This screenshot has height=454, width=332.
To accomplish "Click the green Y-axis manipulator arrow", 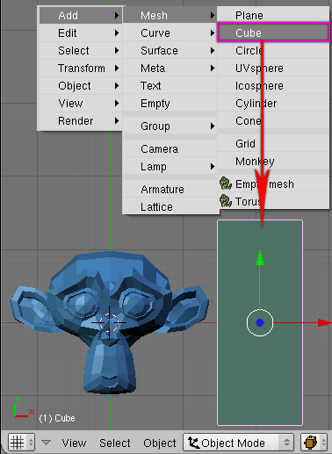I will tap(260, 258).
